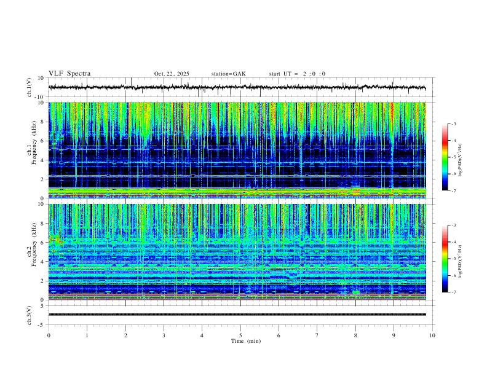This screenshot has width=487, height=376.
Task: Click the ch.2 PSD color scale bar
Action: (445, 259)
